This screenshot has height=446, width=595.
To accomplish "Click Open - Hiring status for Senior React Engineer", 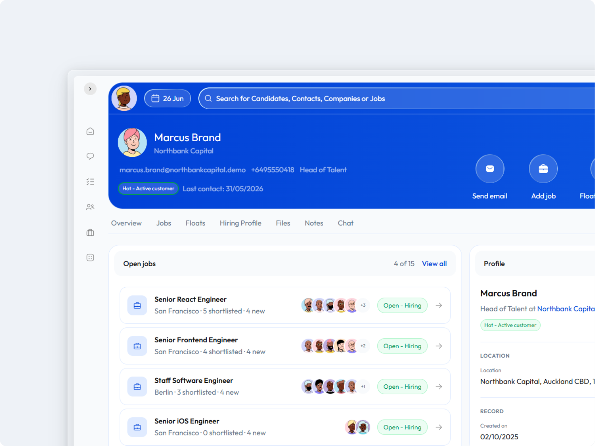I will 402,306.
